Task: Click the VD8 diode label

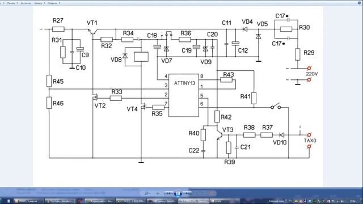Action: click(x=116, y=59)
